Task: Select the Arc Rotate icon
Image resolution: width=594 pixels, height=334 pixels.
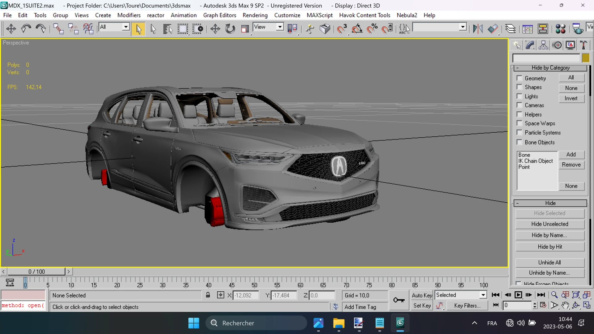Action: [x=576, y=305]
